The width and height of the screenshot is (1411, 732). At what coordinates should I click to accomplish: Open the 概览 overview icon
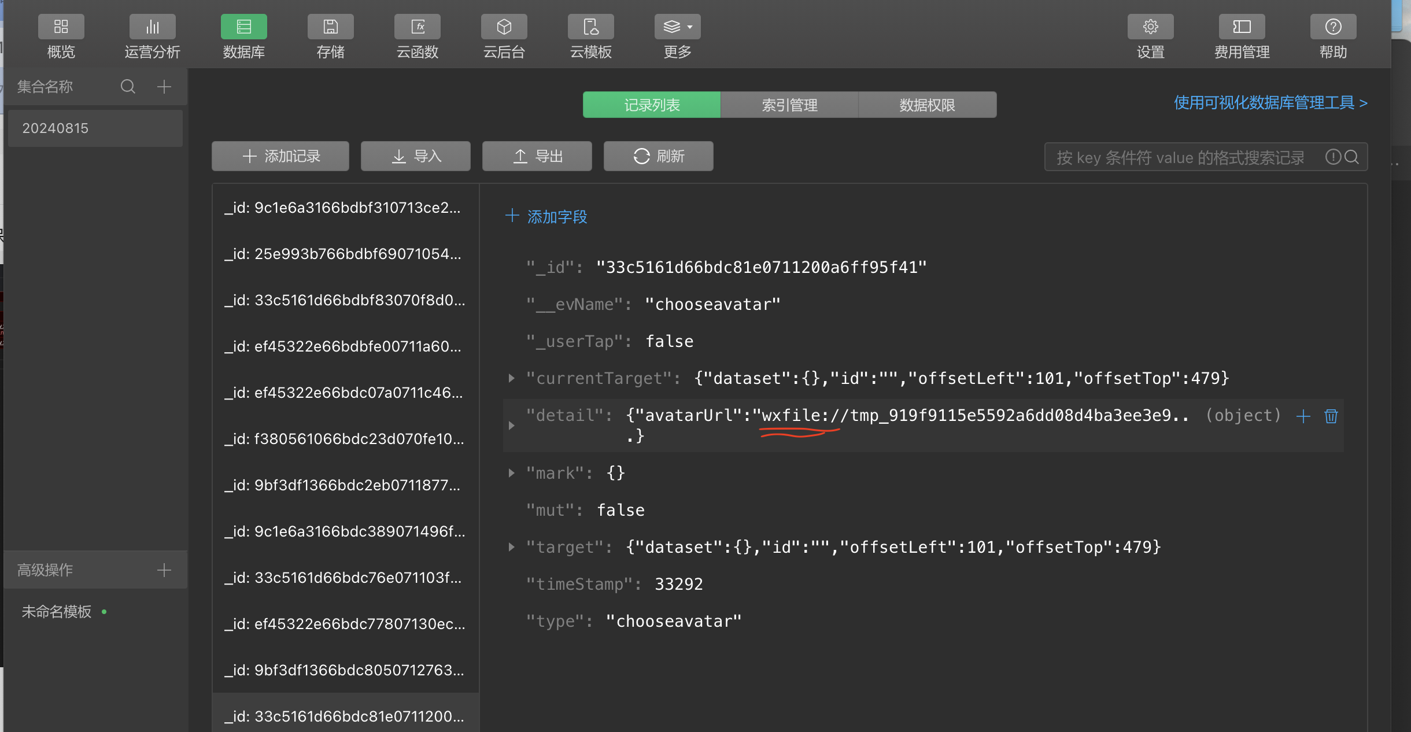61,27
